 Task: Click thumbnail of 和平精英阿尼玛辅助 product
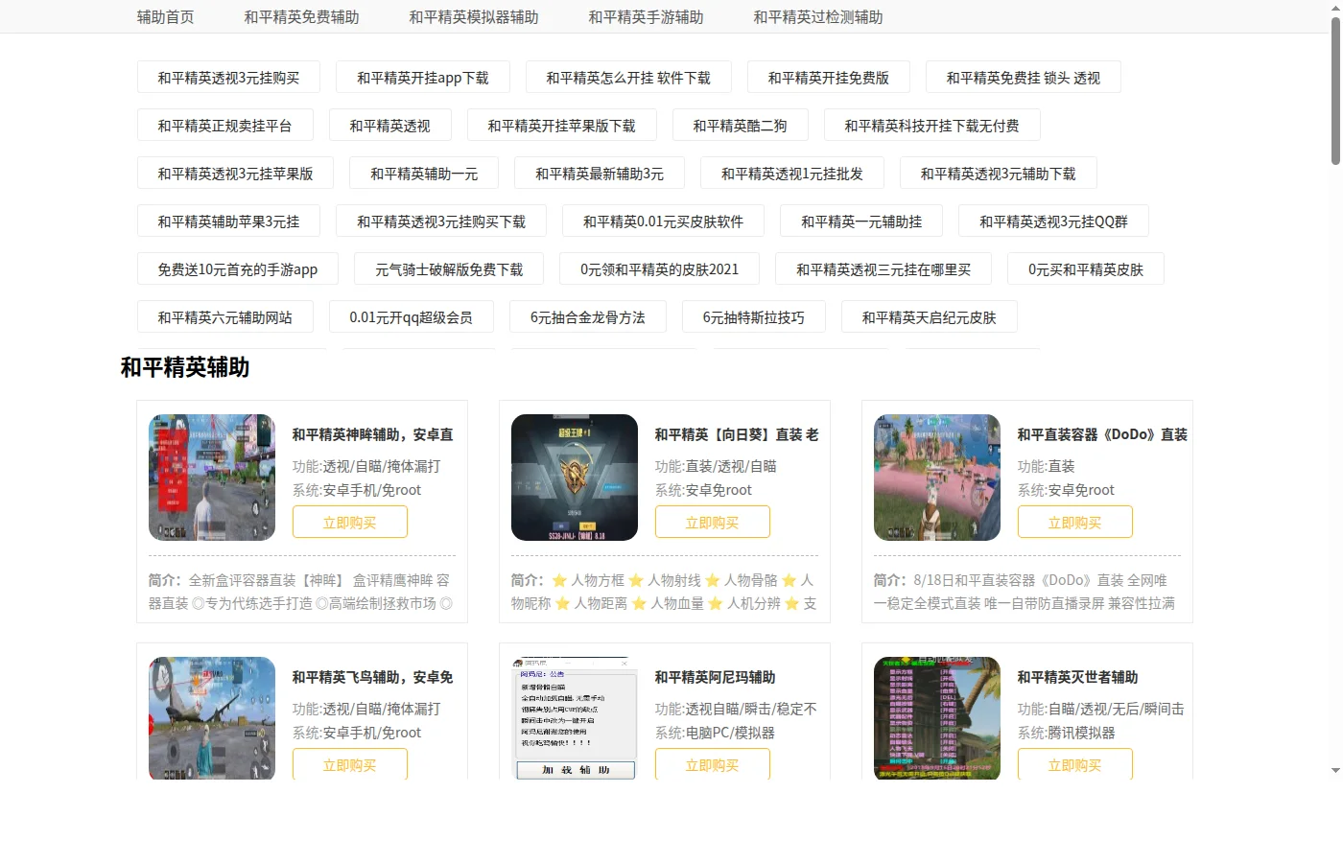coord(575,718)
